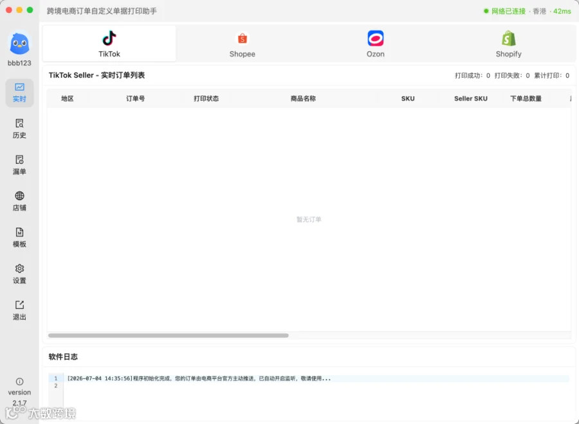This screenshot has width=579, height=424.
Task: Click the horizontal table scrollbar
Action: (169, 335)
